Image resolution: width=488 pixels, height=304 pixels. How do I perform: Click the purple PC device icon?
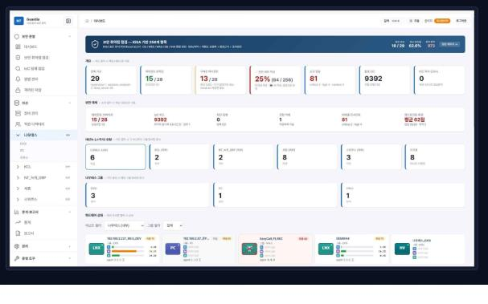click(x=173, y=249)
